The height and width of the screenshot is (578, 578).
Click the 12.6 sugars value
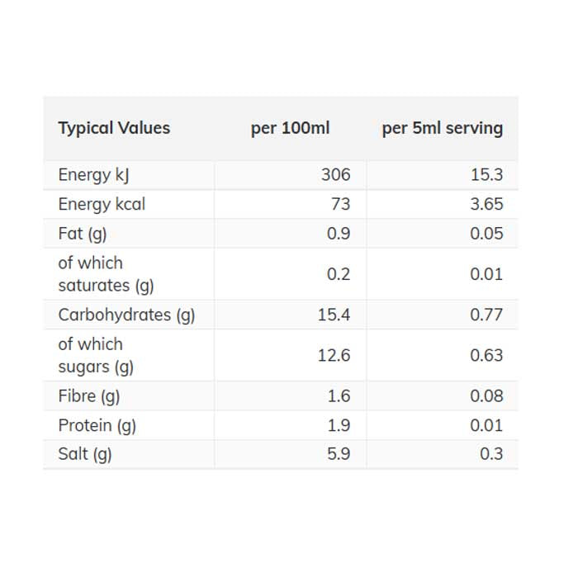[x=334, y=355]
